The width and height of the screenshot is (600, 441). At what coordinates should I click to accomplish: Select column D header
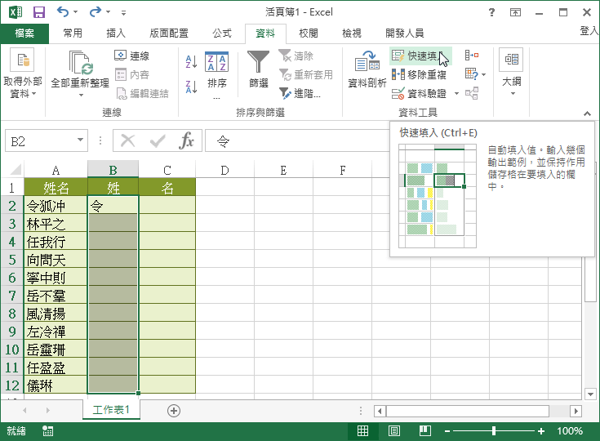point(224,170)
